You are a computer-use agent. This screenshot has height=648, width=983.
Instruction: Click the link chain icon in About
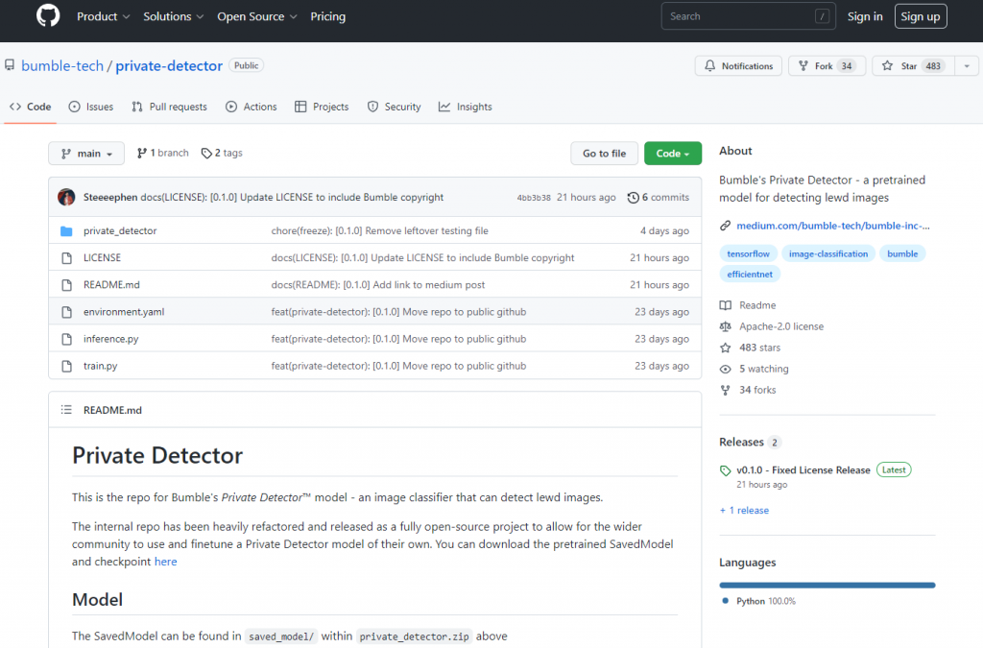pos(726,226)
